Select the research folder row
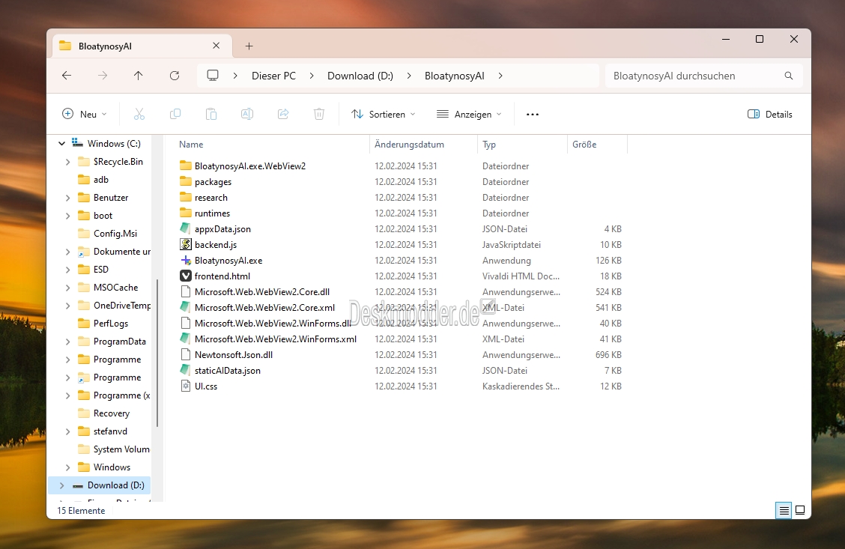Screen dimensions: 845x549 pos(402,197)
